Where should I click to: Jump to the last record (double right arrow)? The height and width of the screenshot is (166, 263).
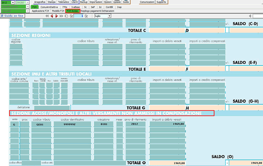point(61,16)
